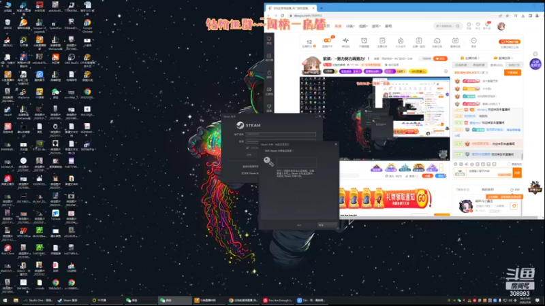Click the gauge icon in streamer toolbar
Image resolution: width=545 pixels, height=306 pixels.
[x=437, y=41]
